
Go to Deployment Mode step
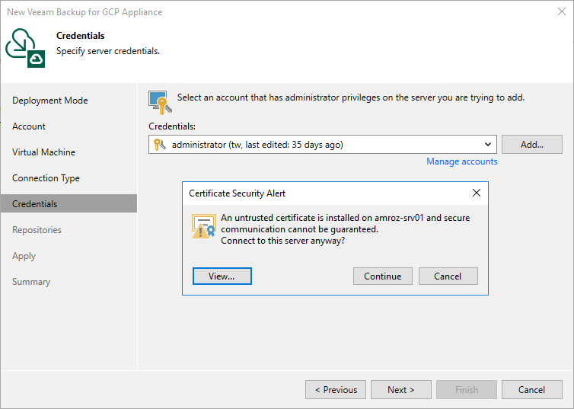click(x=50, y=101)
